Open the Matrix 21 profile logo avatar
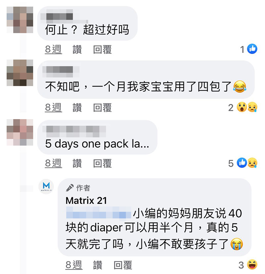The width and height of the screenshot is (265, 274). (x=46, y=186)
